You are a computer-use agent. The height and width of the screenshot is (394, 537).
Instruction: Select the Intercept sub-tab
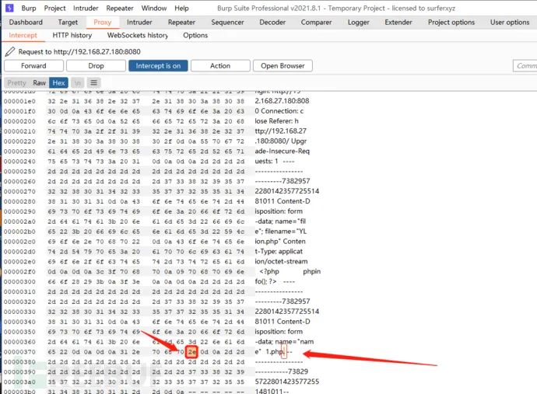click(x=23, y=35)
